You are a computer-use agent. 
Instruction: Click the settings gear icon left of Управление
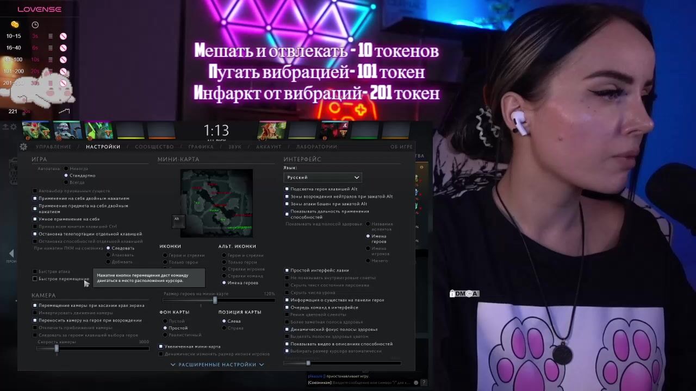point(23,147)
